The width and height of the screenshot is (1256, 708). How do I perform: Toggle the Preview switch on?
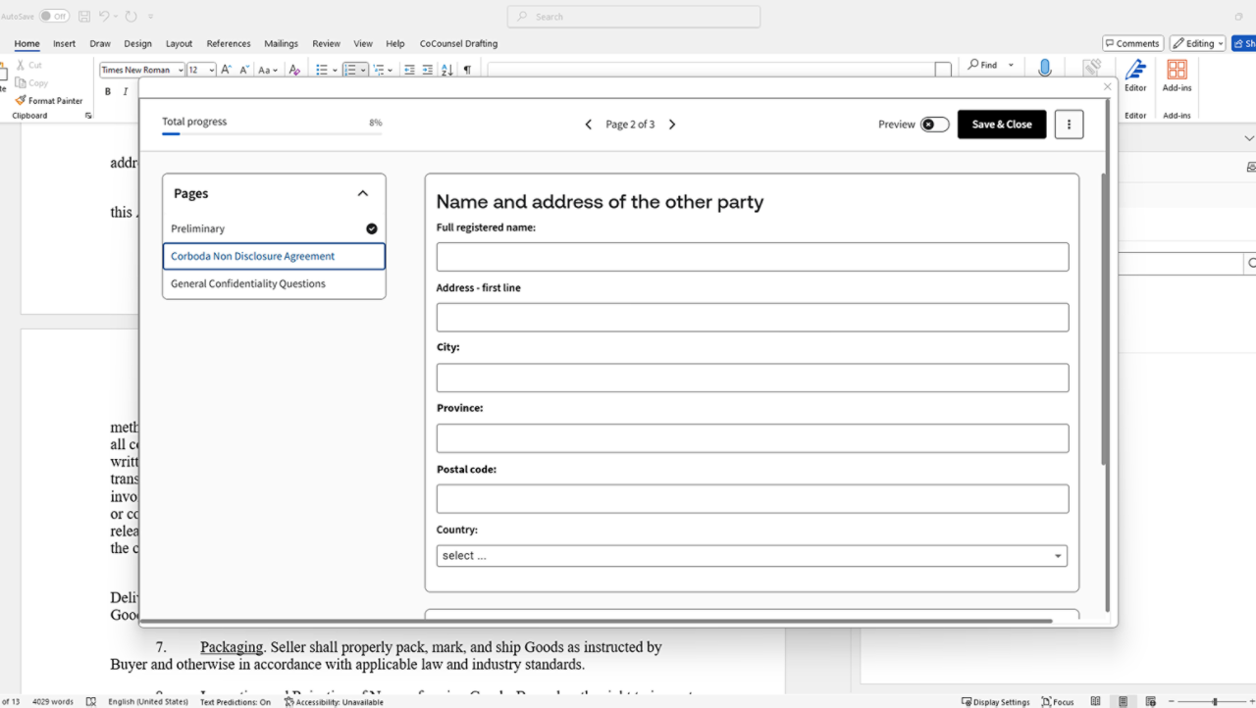point(934,125)
